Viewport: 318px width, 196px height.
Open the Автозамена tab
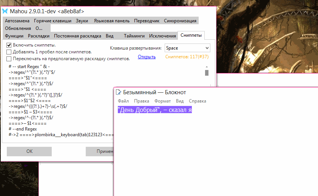[x=17, y=21]
